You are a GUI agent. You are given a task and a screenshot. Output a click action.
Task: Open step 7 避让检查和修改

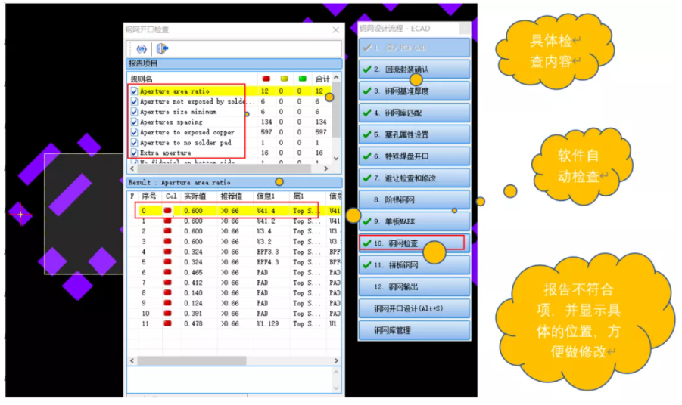414,178
